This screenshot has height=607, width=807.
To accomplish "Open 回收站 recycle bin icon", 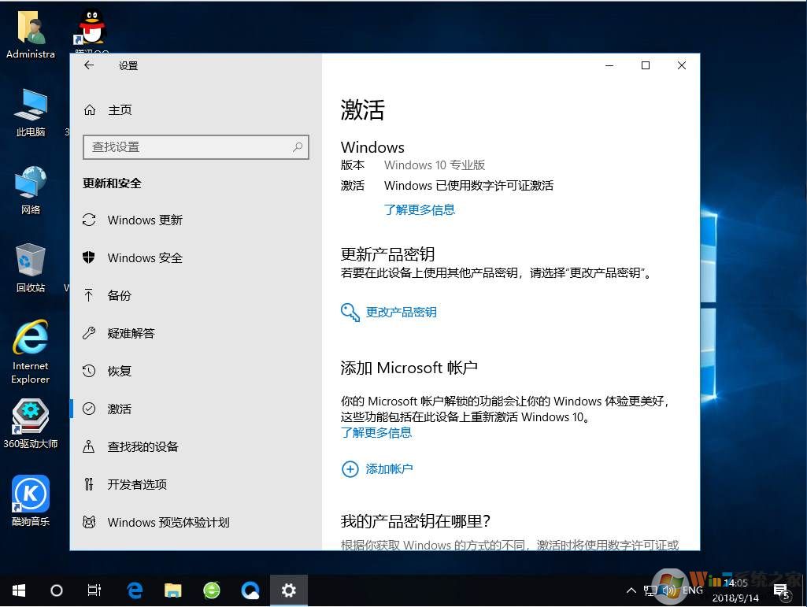I will [x=31, y=268].
